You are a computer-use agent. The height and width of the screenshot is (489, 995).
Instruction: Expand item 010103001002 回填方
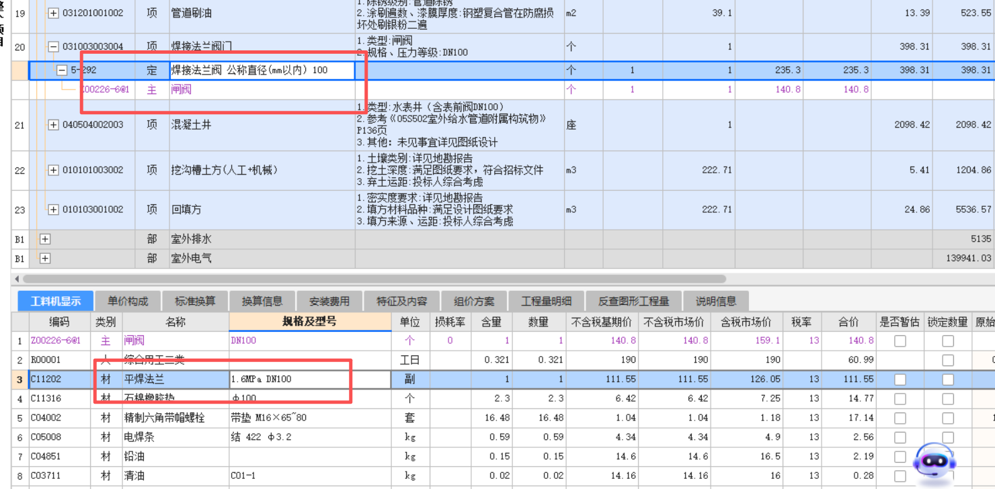53,210
